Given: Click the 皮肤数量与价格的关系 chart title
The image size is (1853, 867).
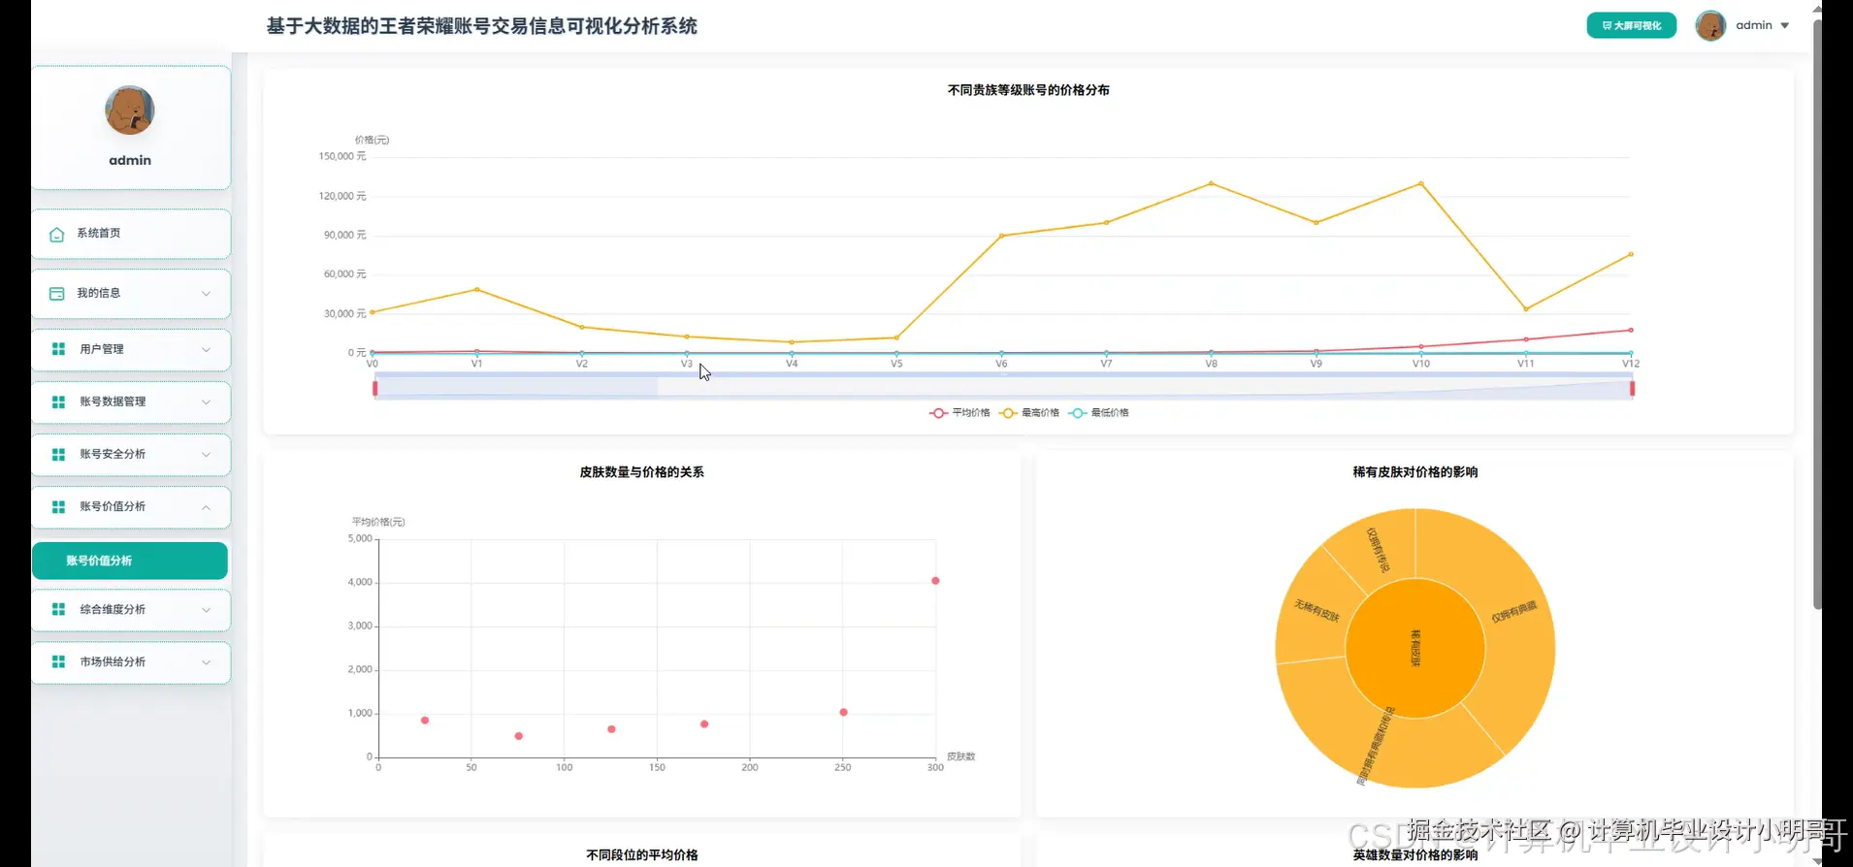Looking at the screenshot, I should (641, 472).
